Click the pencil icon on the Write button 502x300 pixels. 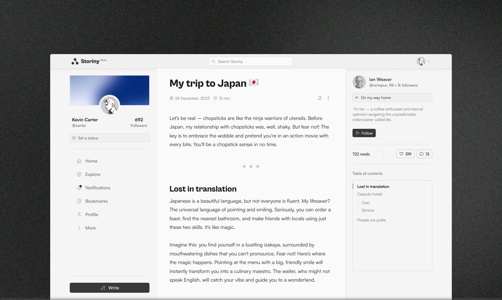pos(103,288)
